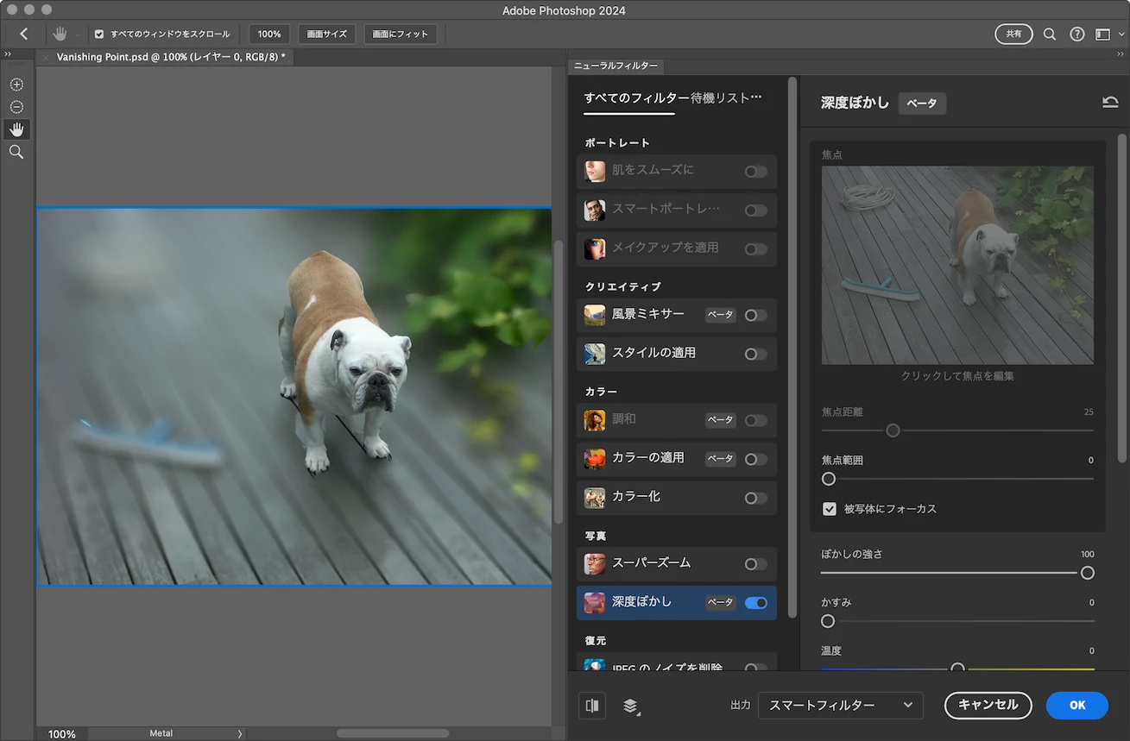Collapse the right panel double-arrow
This screenshot has height=741, width=1130.
click(1121, 54)
